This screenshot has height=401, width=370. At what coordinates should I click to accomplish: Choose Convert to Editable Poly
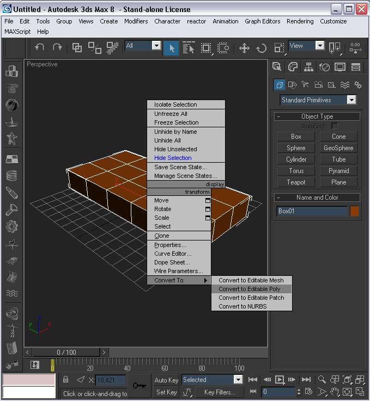pos(251,289)
